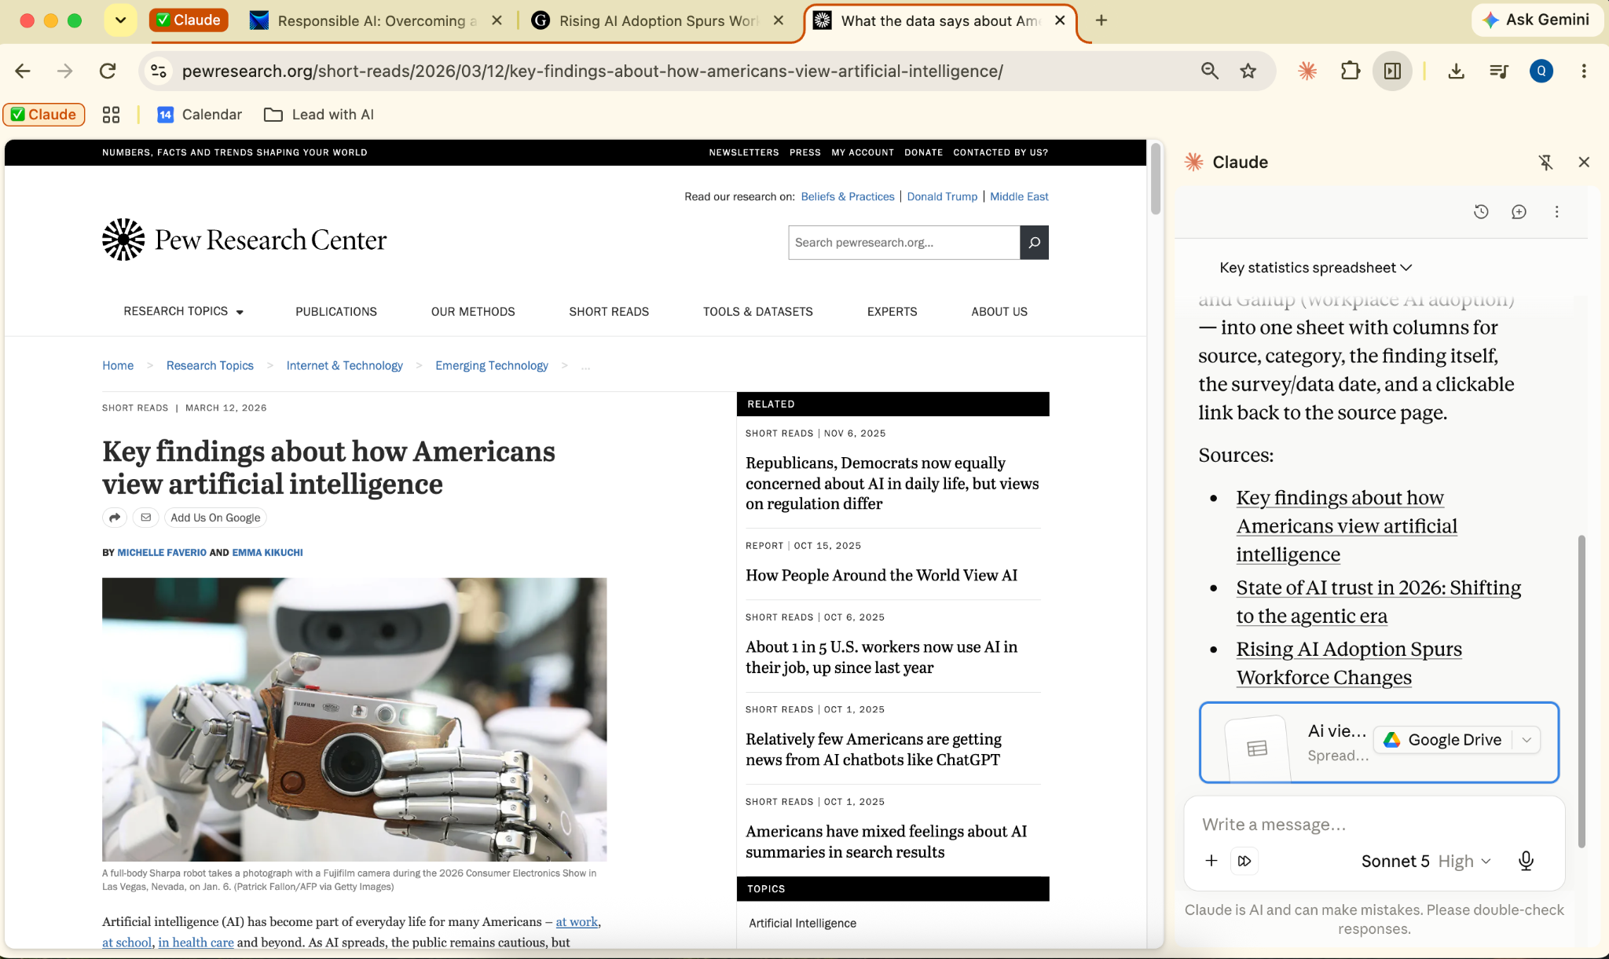
Task: Submit search with the magnifier button
Action: (x=1034, y=243)
